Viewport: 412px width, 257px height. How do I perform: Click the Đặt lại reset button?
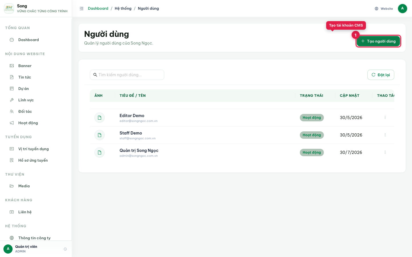[381, 75]
